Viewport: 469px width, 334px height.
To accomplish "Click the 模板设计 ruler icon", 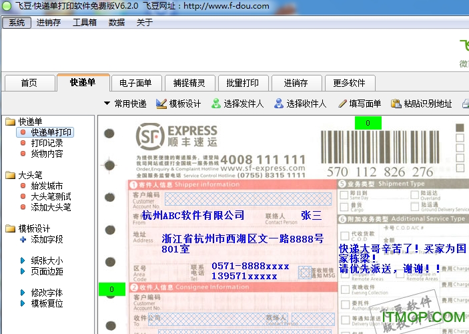I will 161,104.
